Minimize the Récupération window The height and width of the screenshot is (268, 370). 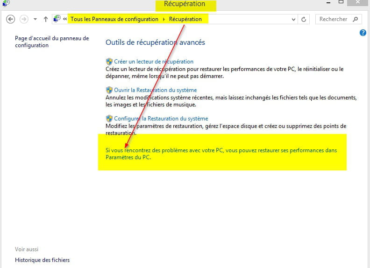point(328,2)
